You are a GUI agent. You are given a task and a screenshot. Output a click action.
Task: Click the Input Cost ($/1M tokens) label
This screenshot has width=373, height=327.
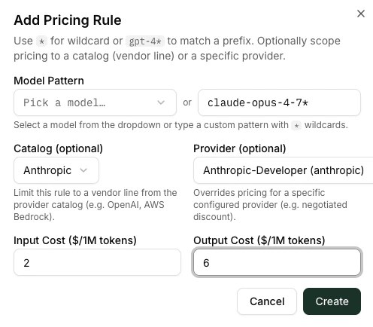[75, 240]
